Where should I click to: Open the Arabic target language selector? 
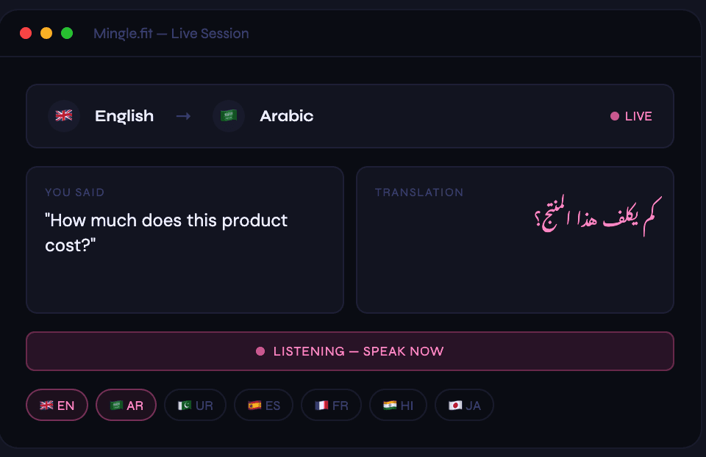286,116
